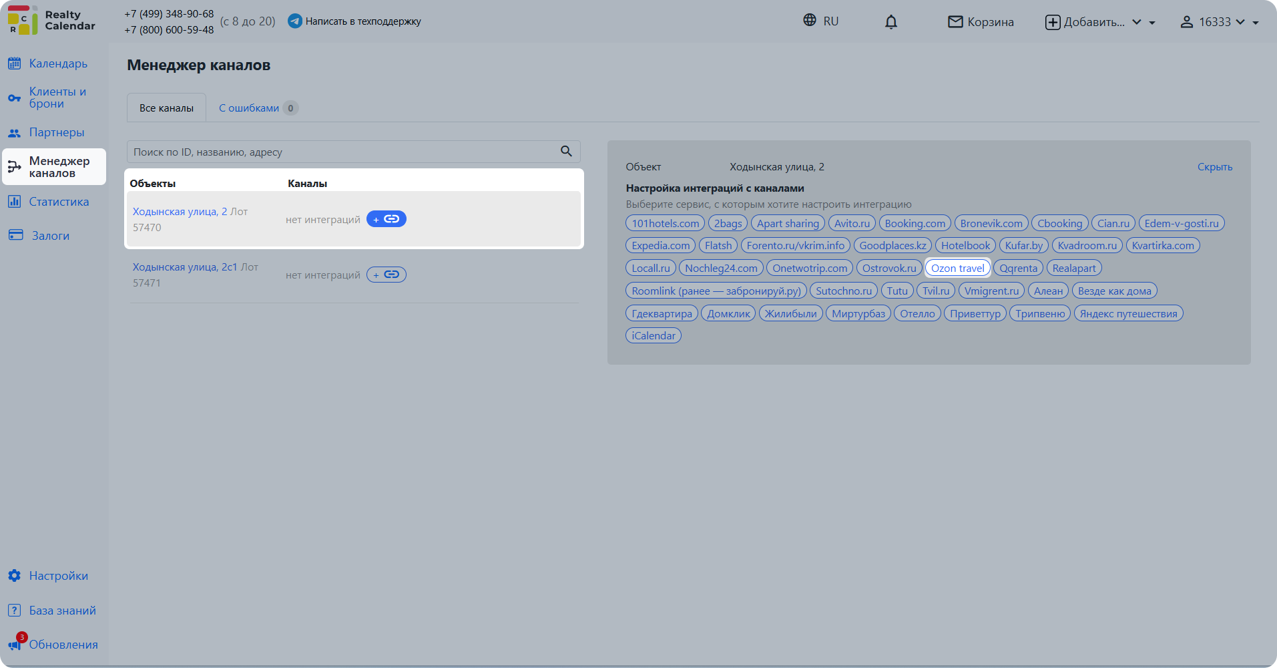The width and height of the screenshot is (1277, 668).
Task: Select the Домклик channel
Action: click(x=729, y=313)
